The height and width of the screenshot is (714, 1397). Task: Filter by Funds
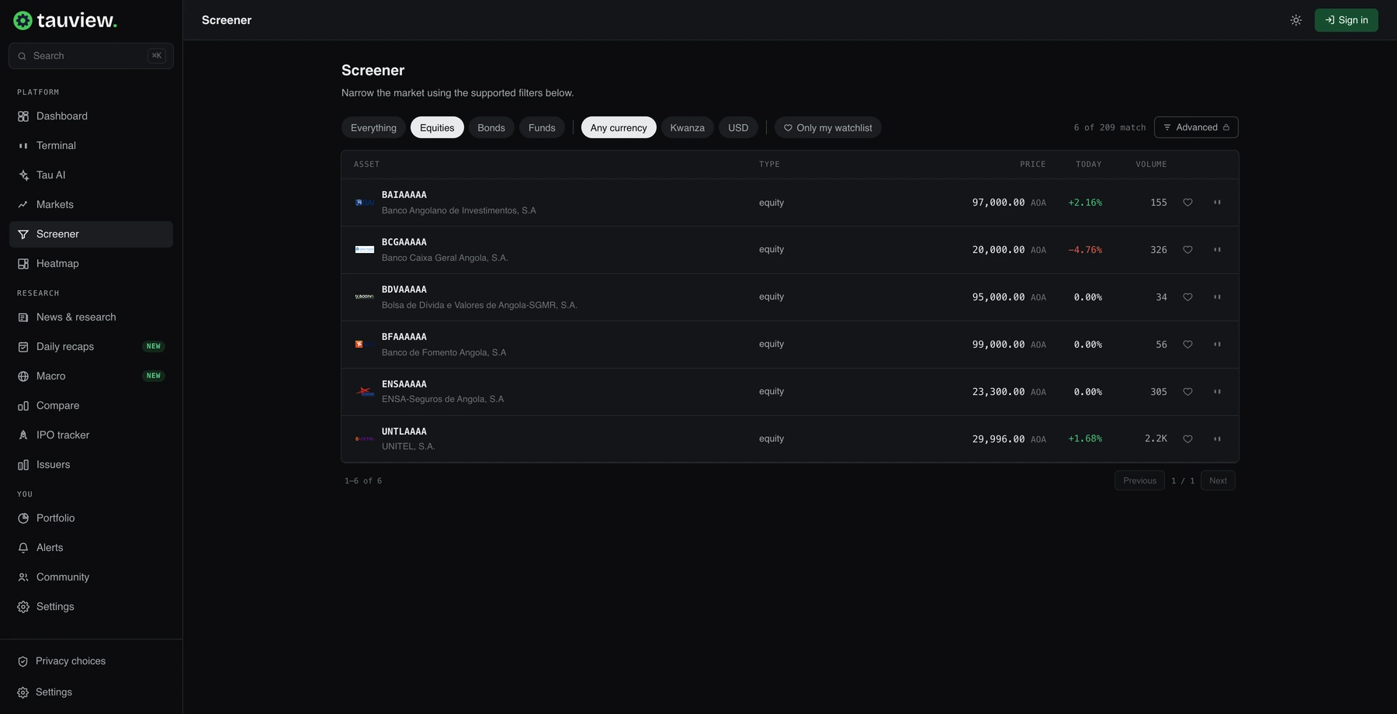click(x=542, y=128)
